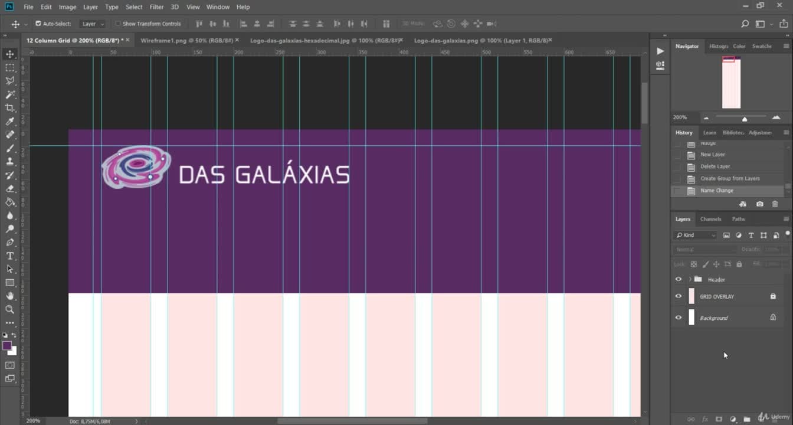
Task: Select the History Brush tool
Action: tap(10, 175)
